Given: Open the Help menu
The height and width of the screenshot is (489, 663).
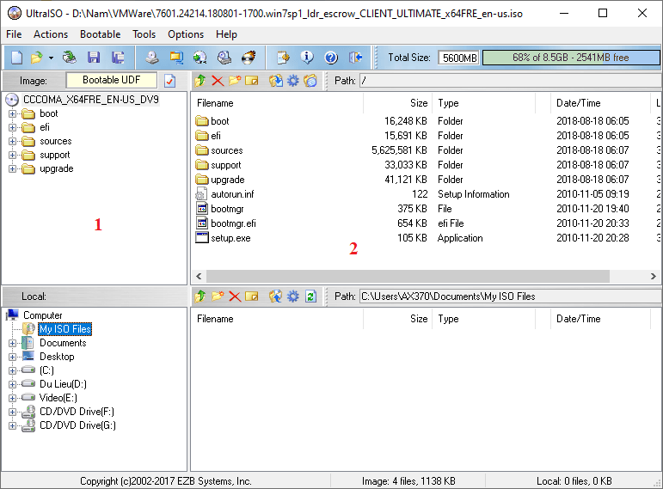Looking at the screenshot, I should tap(226, 34).
